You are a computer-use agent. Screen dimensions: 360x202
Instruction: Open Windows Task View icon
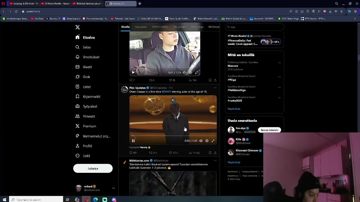coord(67,200)
